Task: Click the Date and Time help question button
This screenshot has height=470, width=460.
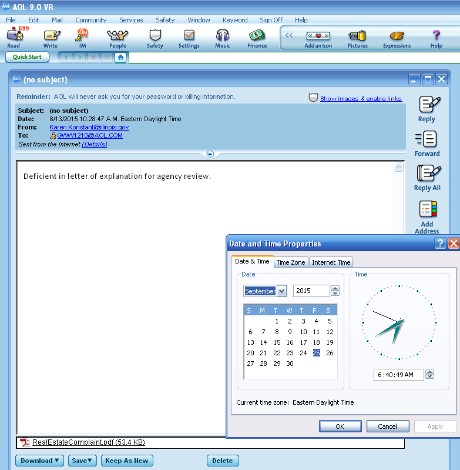Action: (440, 243)
